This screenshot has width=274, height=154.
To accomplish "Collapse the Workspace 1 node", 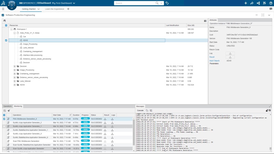I will point(11,29).
